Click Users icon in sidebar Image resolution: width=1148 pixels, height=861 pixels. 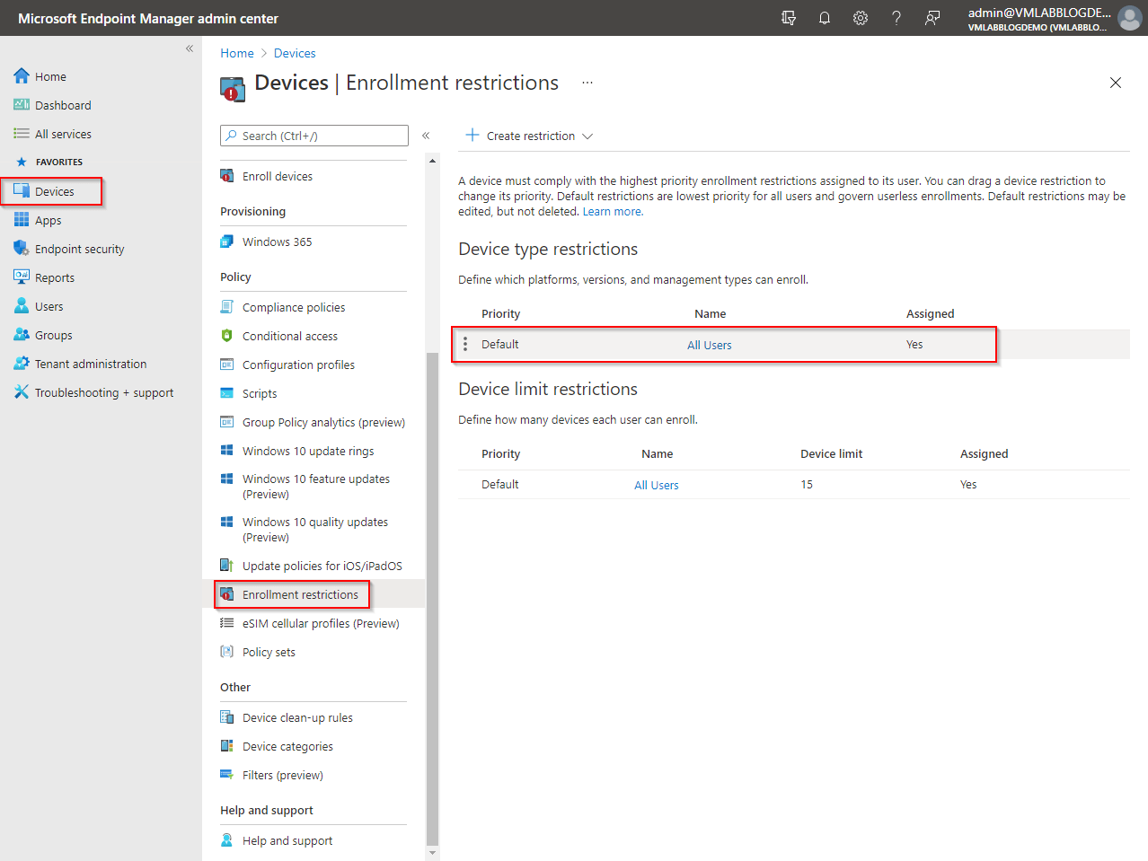tap(22, 306)
